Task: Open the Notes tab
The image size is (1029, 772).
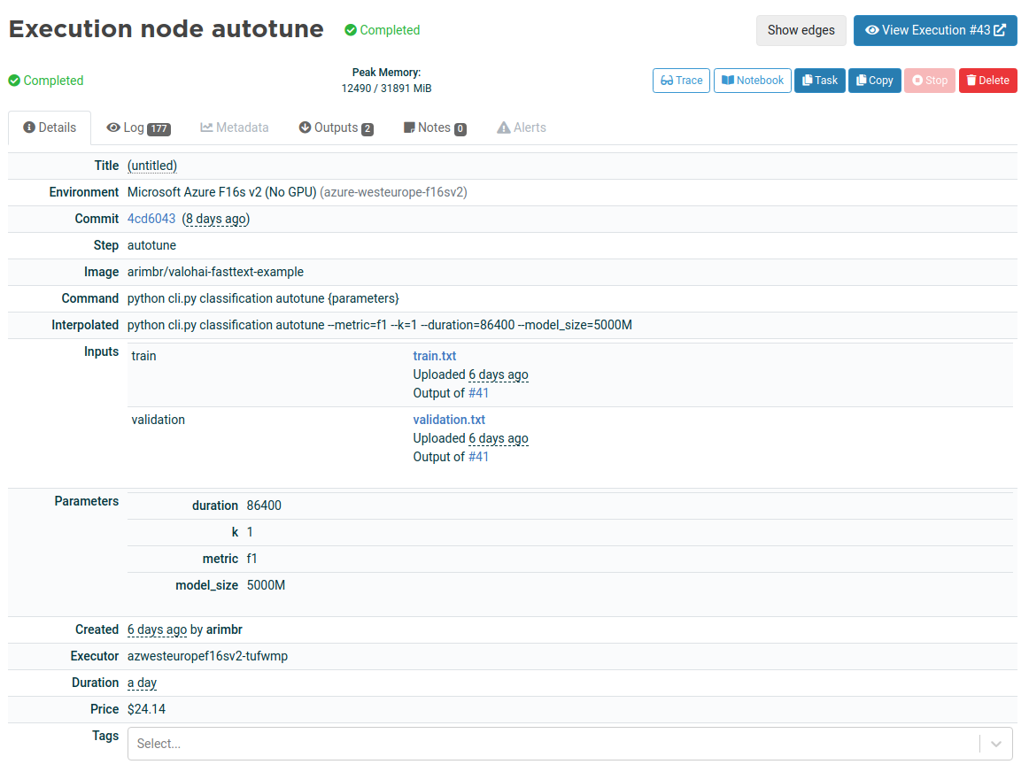Action: (435, 127)
